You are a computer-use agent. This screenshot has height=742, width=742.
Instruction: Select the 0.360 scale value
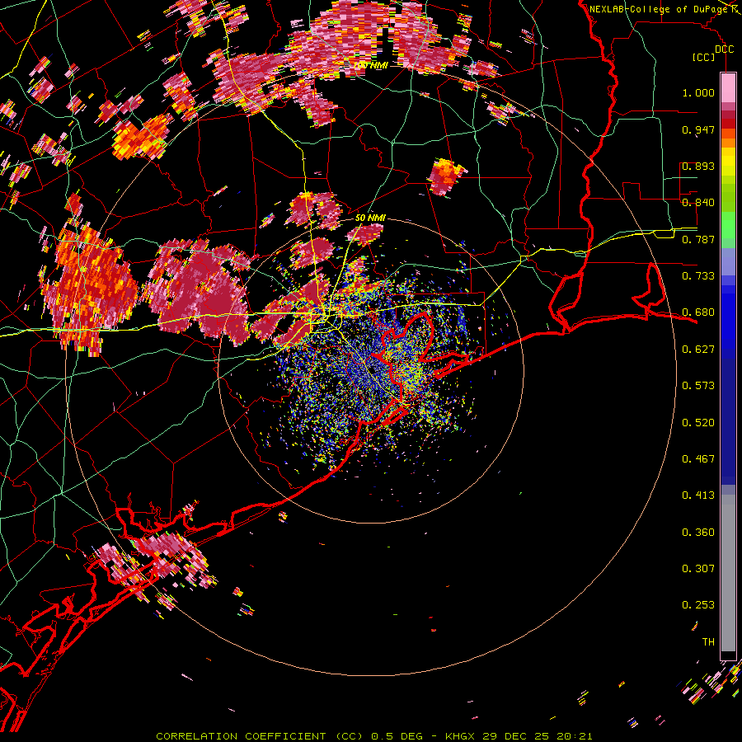(698, 533)
